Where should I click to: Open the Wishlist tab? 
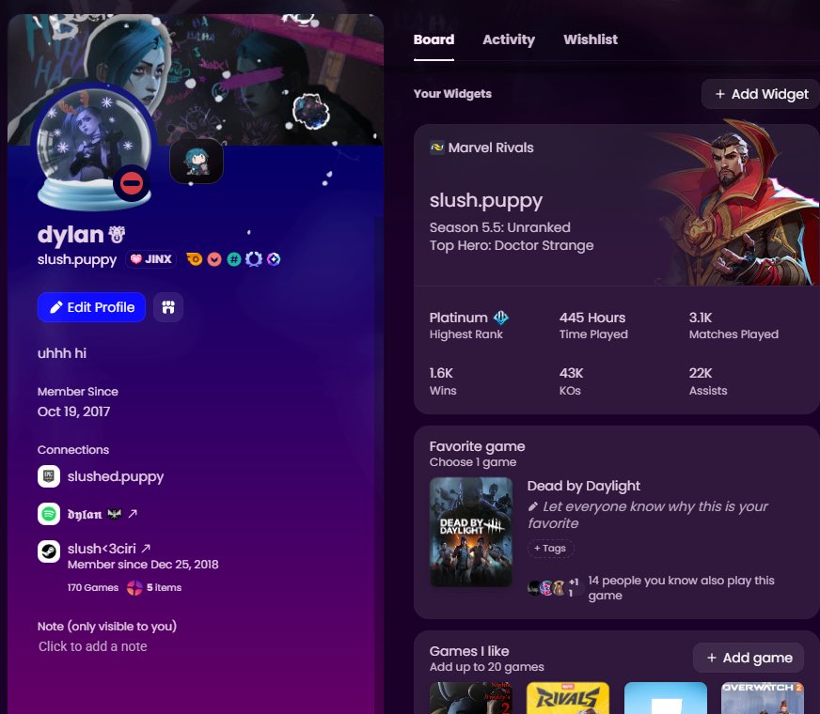click(x=591, y=39)
